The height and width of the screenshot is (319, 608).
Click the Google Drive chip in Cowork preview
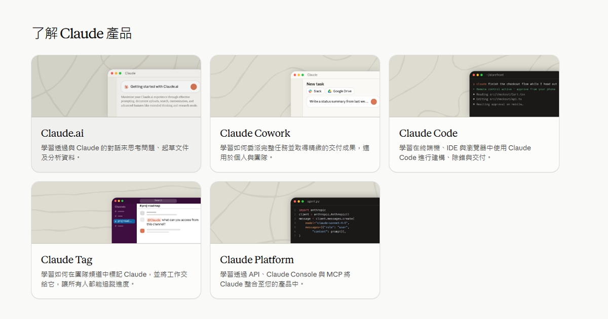point(339,91)
